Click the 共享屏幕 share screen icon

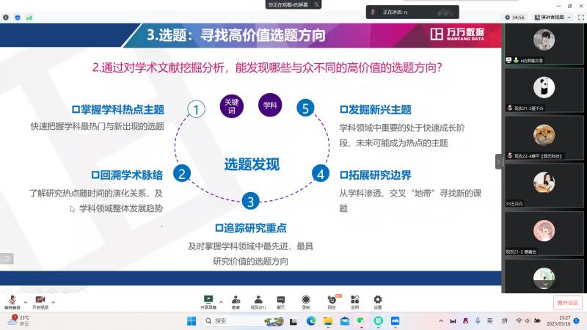208,301
